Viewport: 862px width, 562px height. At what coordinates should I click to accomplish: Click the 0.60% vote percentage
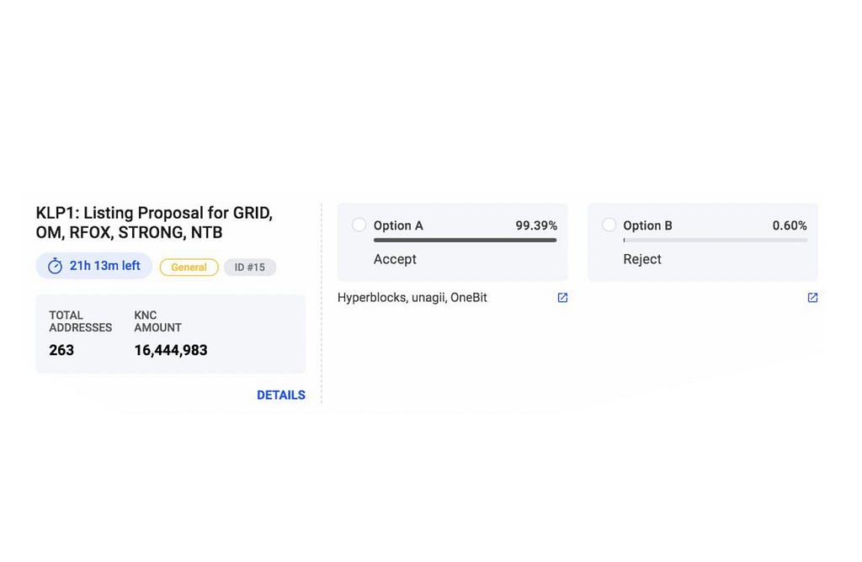click(790, 225)
